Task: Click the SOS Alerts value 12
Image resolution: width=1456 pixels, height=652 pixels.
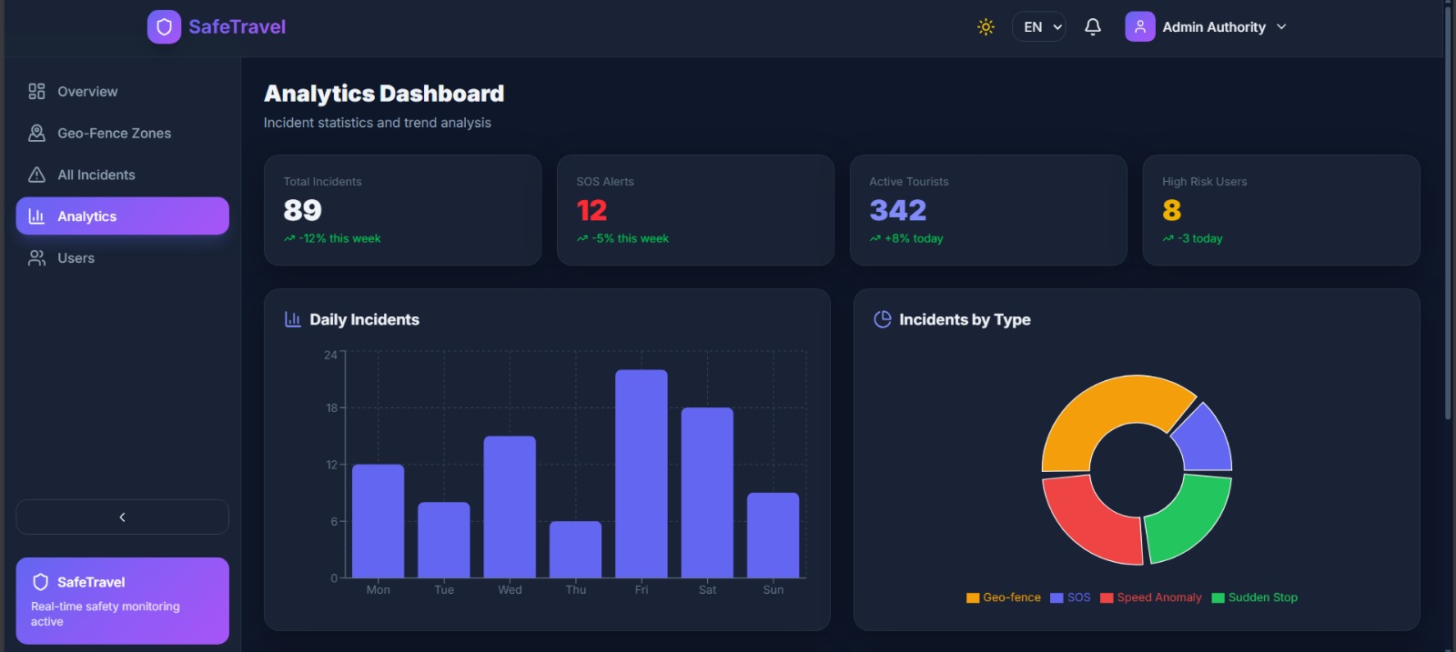Action: pyautogui.click(x=591, y=210)
